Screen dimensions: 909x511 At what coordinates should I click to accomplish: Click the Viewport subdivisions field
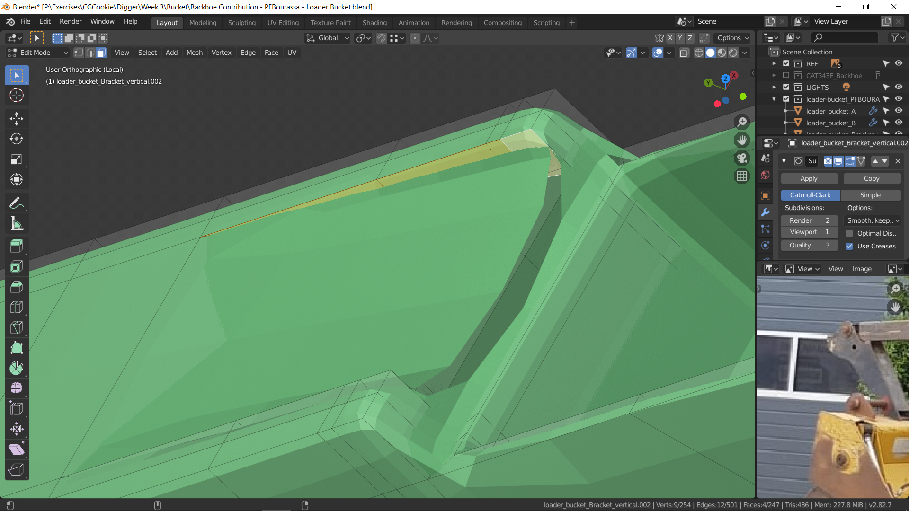[809, 232]
